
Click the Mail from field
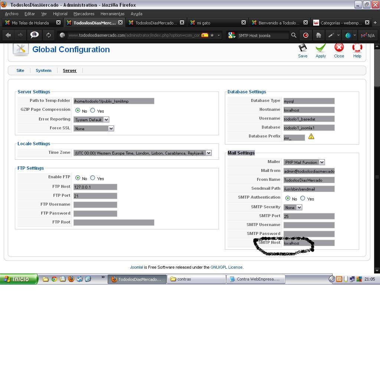(x=309, y=171)
